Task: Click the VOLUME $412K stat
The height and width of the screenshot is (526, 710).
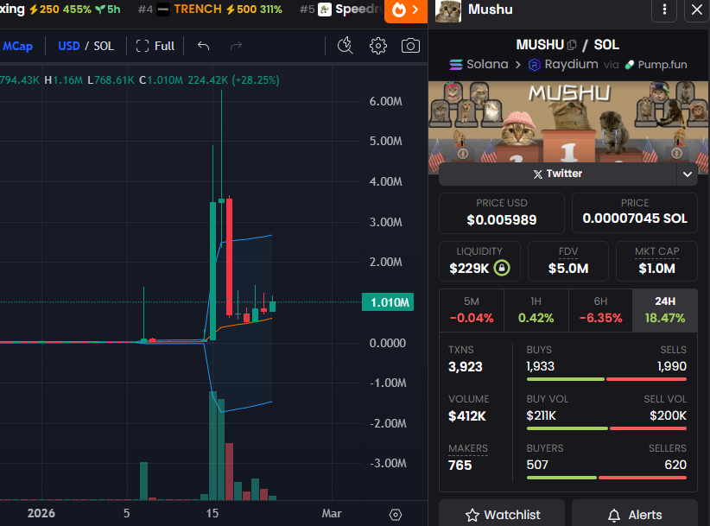Action: pyautogui.click(x=468, y=408)
